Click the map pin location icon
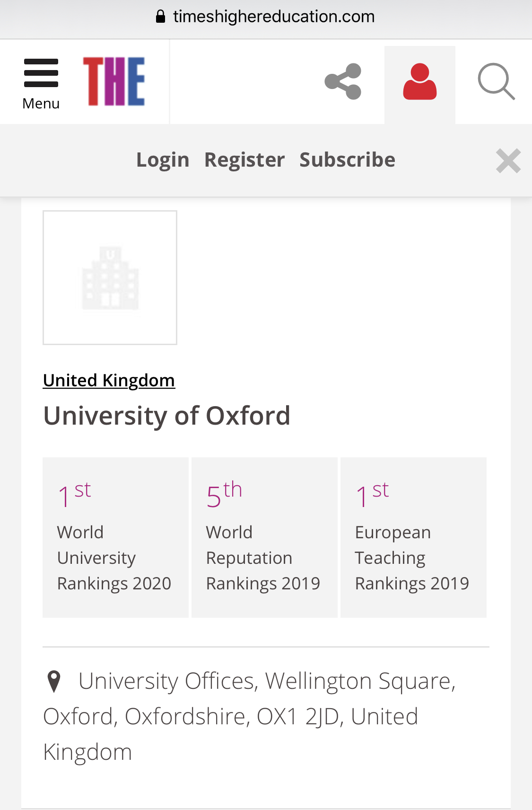 coord(54,681)
